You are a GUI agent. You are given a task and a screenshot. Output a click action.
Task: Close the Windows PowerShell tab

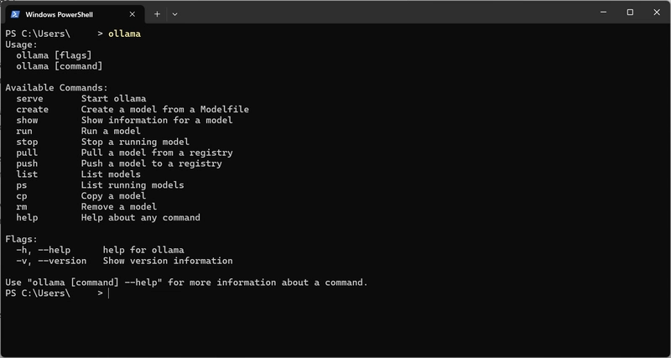tap(133, 14)
